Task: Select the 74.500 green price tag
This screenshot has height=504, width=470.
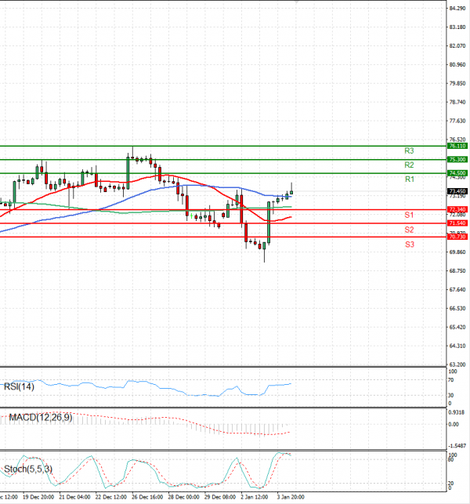Action: [457, 173]
